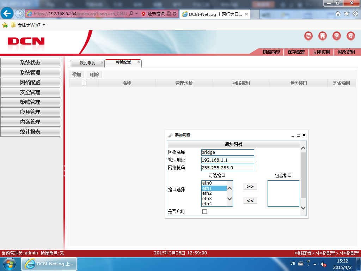Open the 网络配置 menu
Image resolution: width=361 pixels, height=271 pixels.
(x=30, y=83)
